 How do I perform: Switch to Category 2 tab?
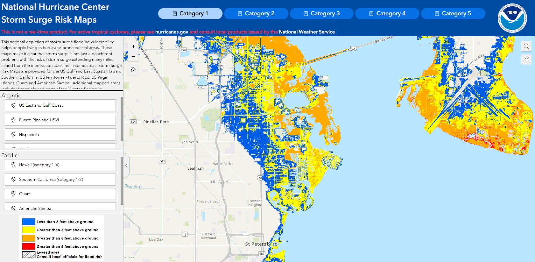256,13
